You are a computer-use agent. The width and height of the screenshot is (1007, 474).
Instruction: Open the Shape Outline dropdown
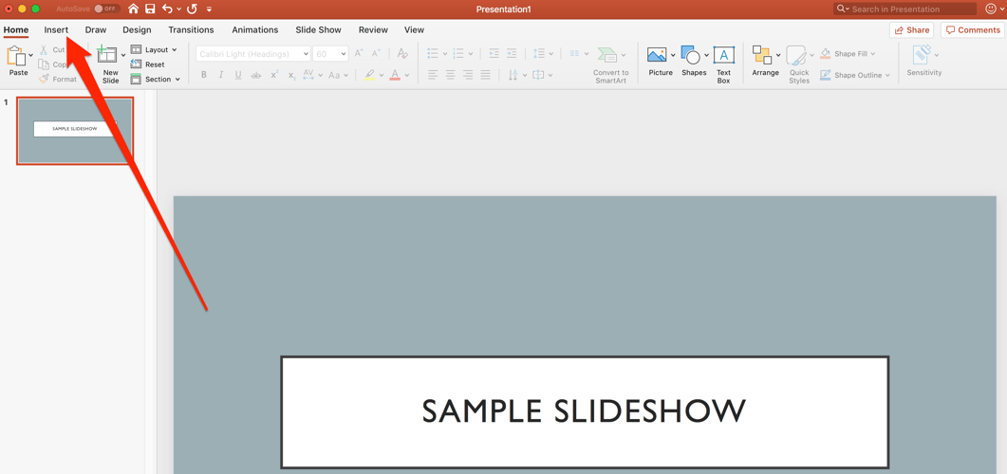tap(887, 76)
